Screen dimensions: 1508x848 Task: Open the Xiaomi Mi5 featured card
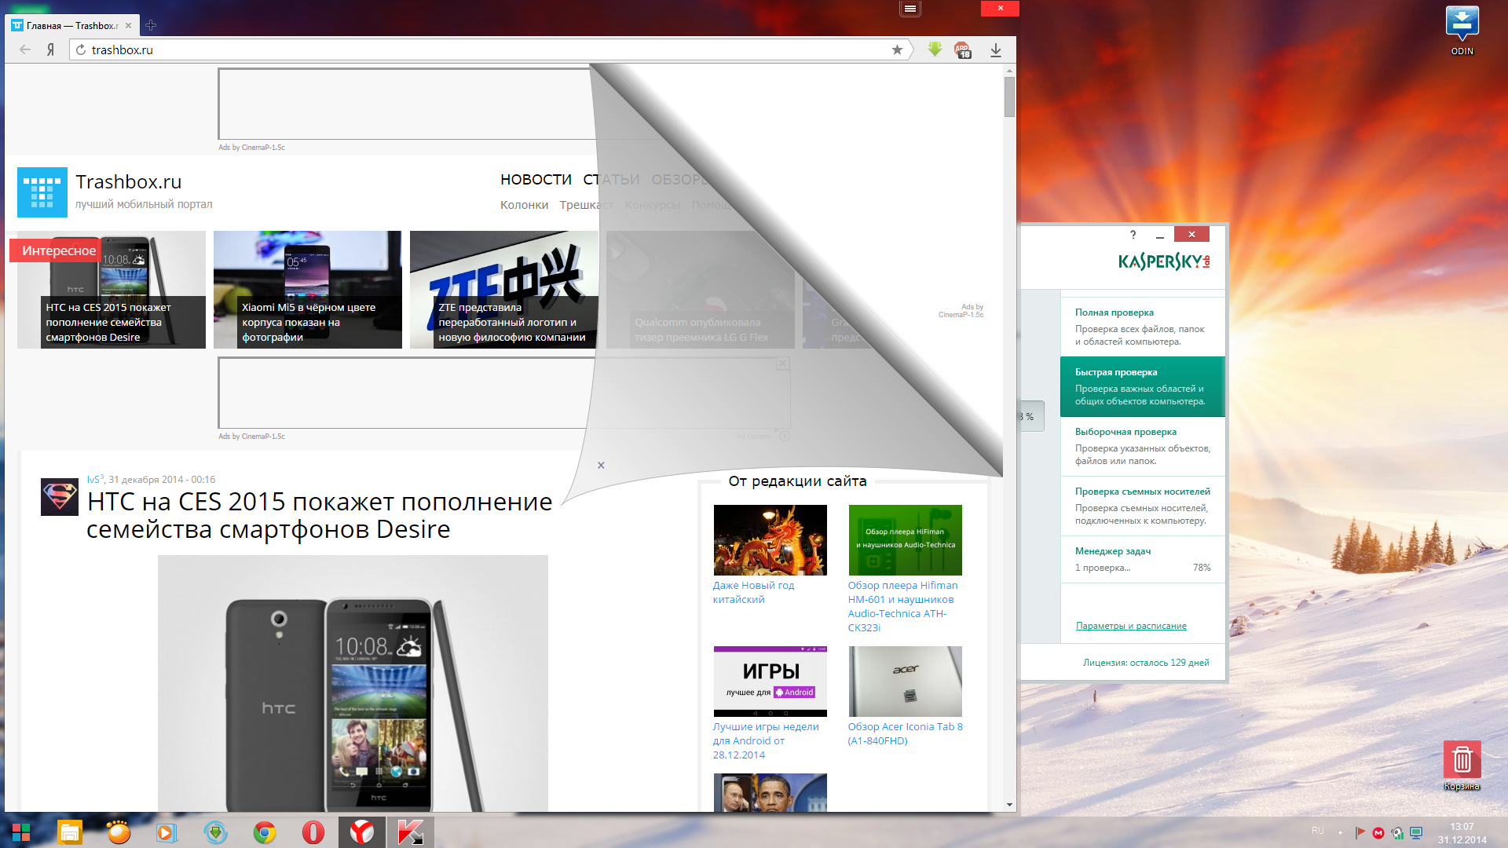pos(307,290)
